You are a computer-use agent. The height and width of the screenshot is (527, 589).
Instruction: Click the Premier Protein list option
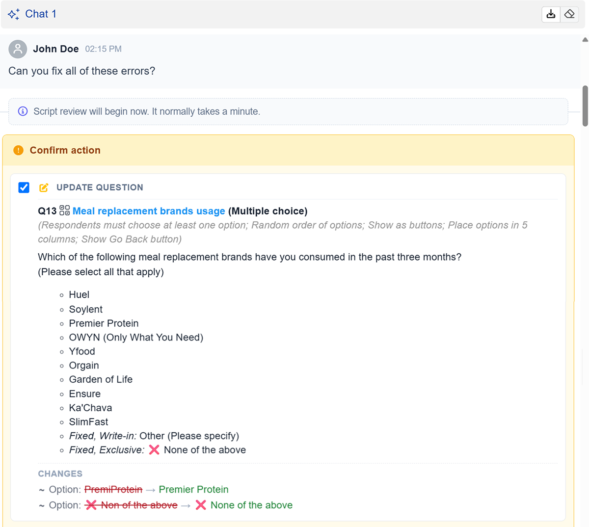pyautogui.click(x=104, y=323)
